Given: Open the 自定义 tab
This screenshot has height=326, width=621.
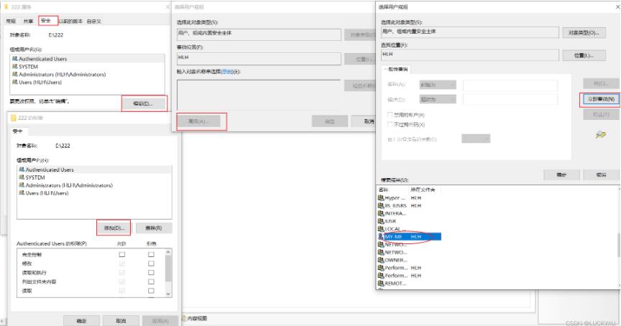Looking at the screenshot, I should coord(94,21).
